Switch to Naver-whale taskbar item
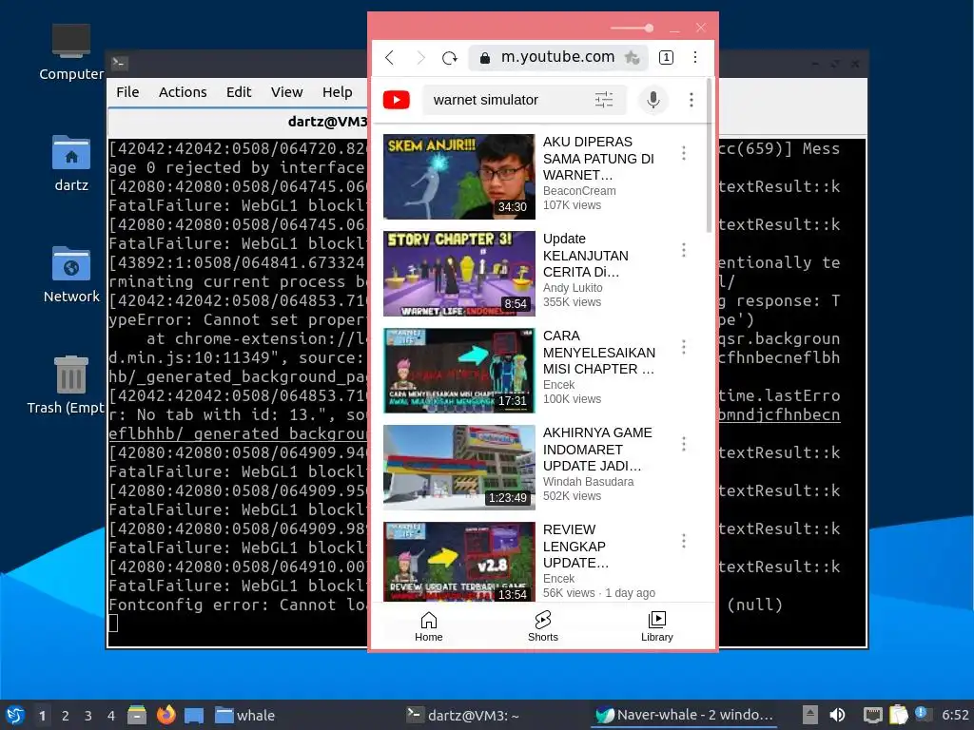The height and width of the screenshot is (730, 974). (x=684, y=715)
